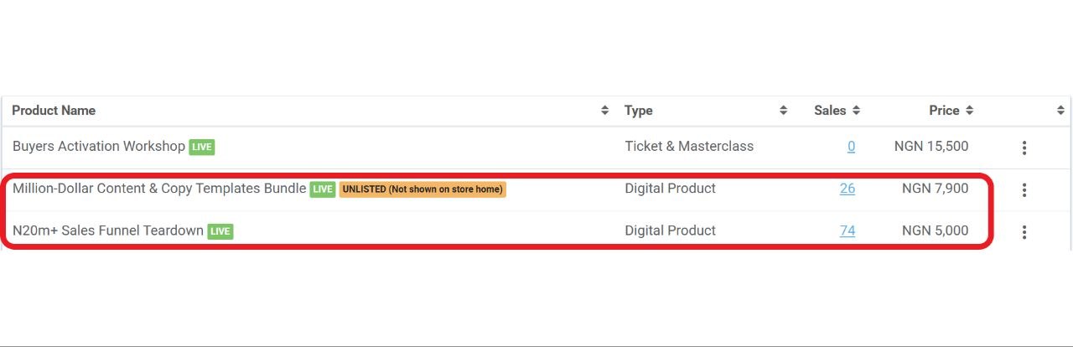Open the Buyers Activation Workshop options menu
This screenshot has height=347, width=1073.
1024,148
